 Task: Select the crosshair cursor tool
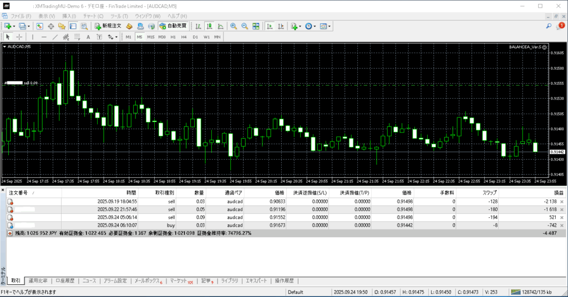19,37
